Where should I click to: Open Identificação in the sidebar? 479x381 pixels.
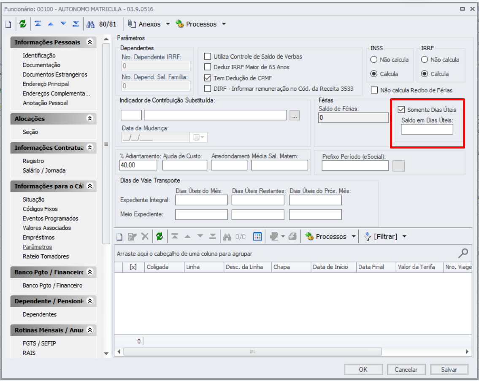point(39,55)
